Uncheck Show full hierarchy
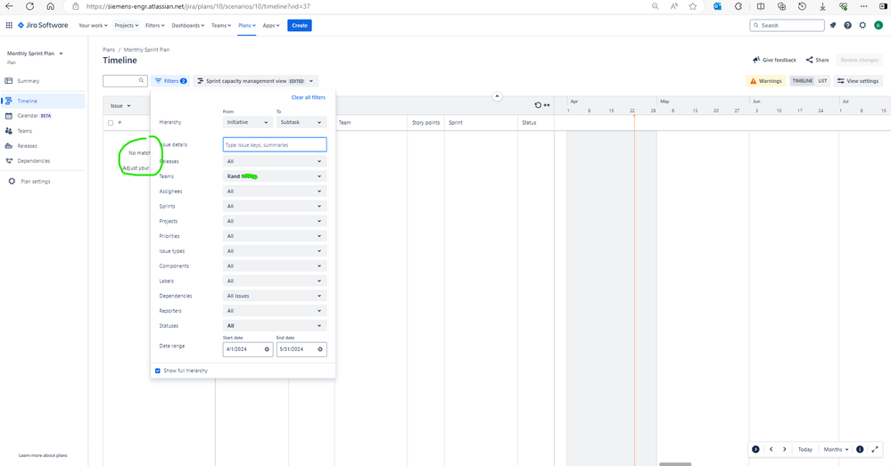This screenshot has height=466, width=891. coord(158,371)
